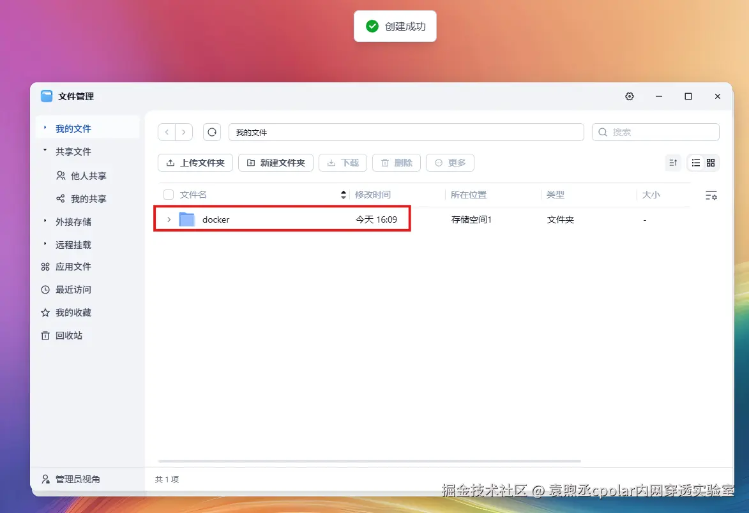Click the 新建文件夹 button
This screenshot has height=513, width=749.
276,163
